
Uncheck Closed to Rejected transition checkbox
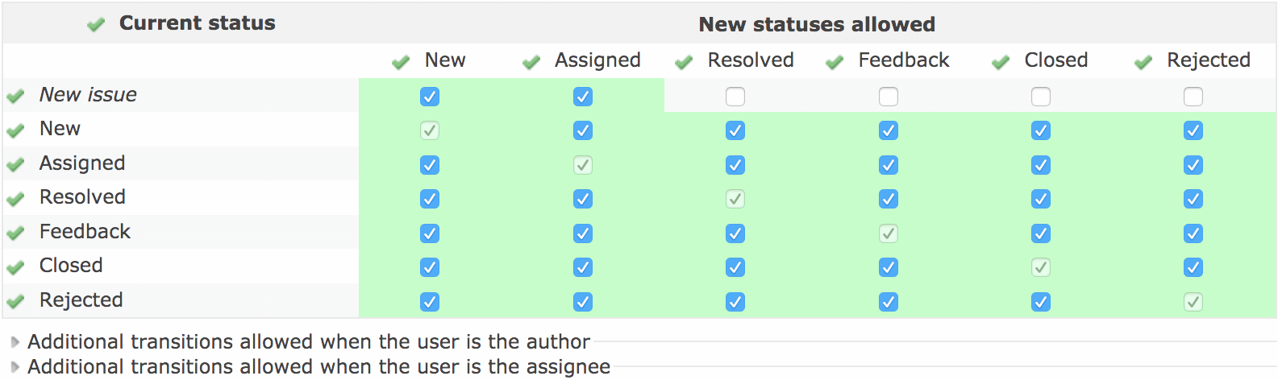(1193, 267)
